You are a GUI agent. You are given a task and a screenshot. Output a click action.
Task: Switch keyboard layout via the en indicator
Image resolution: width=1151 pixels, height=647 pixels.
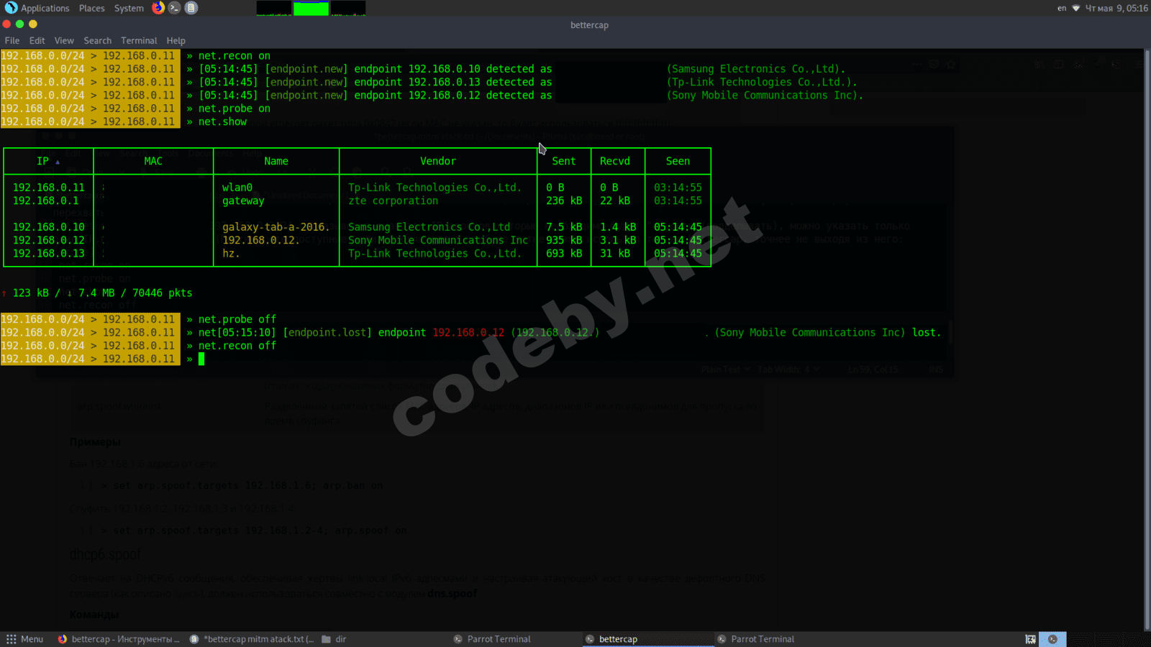tap(1062, 8)
